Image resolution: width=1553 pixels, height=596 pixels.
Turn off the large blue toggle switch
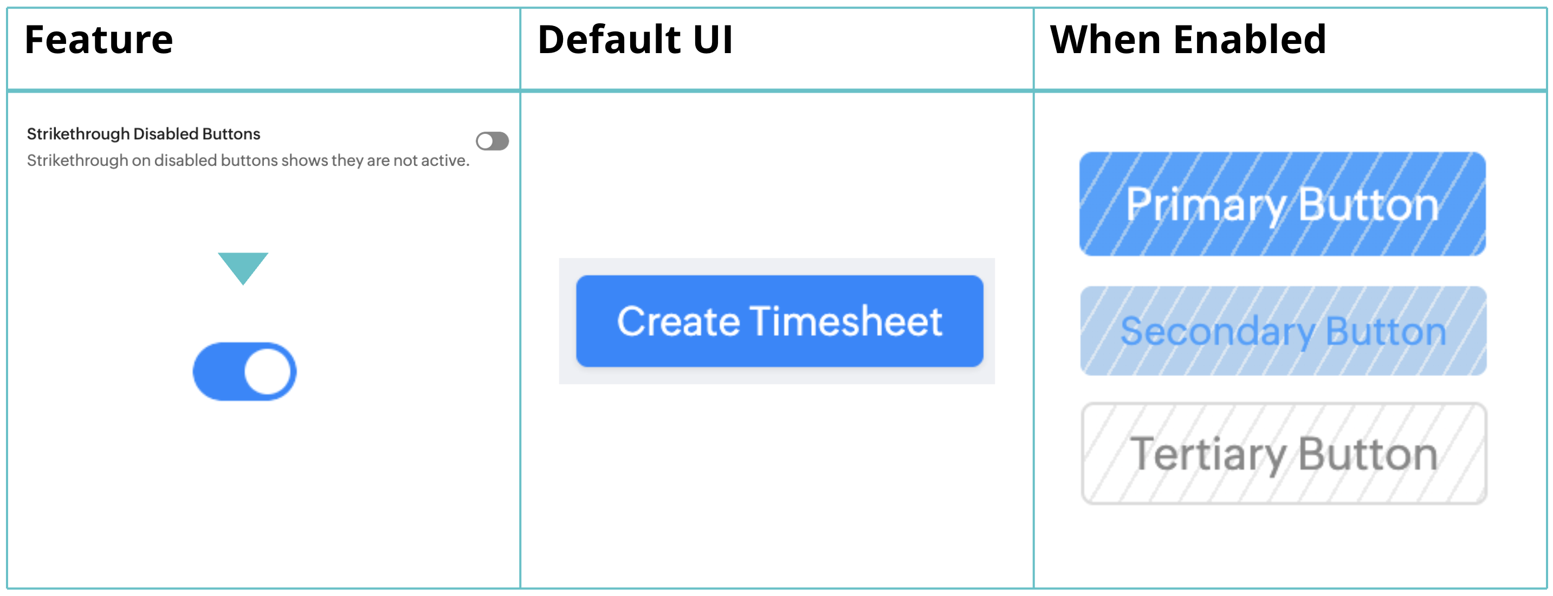[244, 372]
